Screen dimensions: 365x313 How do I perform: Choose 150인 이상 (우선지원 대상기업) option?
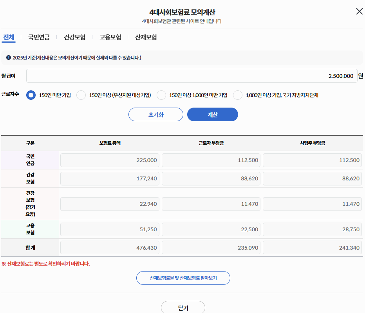[x=81, y=95]
